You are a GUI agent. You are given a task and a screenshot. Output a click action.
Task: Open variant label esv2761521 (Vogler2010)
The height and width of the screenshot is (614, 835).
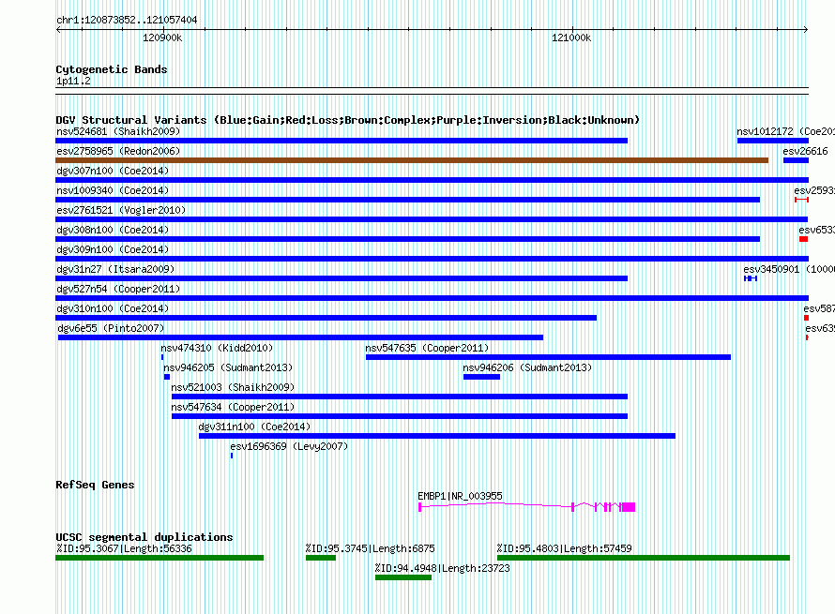point(121,210)
